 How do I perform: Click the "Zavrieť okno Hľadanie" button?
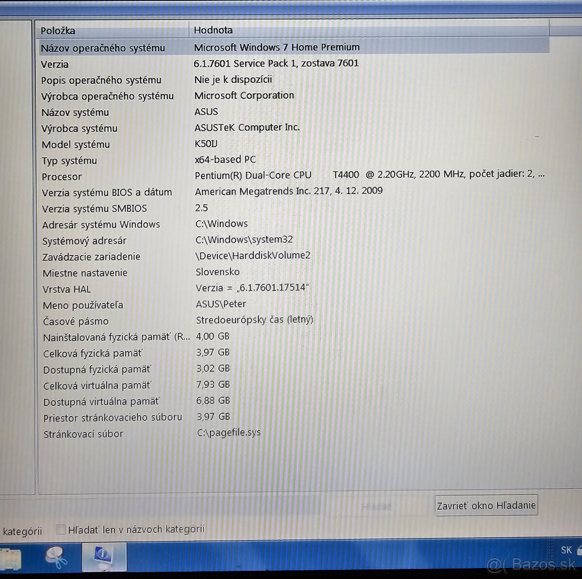(x=485, y=505)
